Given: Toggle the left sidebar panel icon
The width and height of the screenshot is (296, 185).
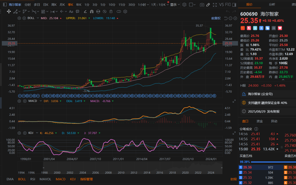Looking at the screenshot, I should pos(5,5).
